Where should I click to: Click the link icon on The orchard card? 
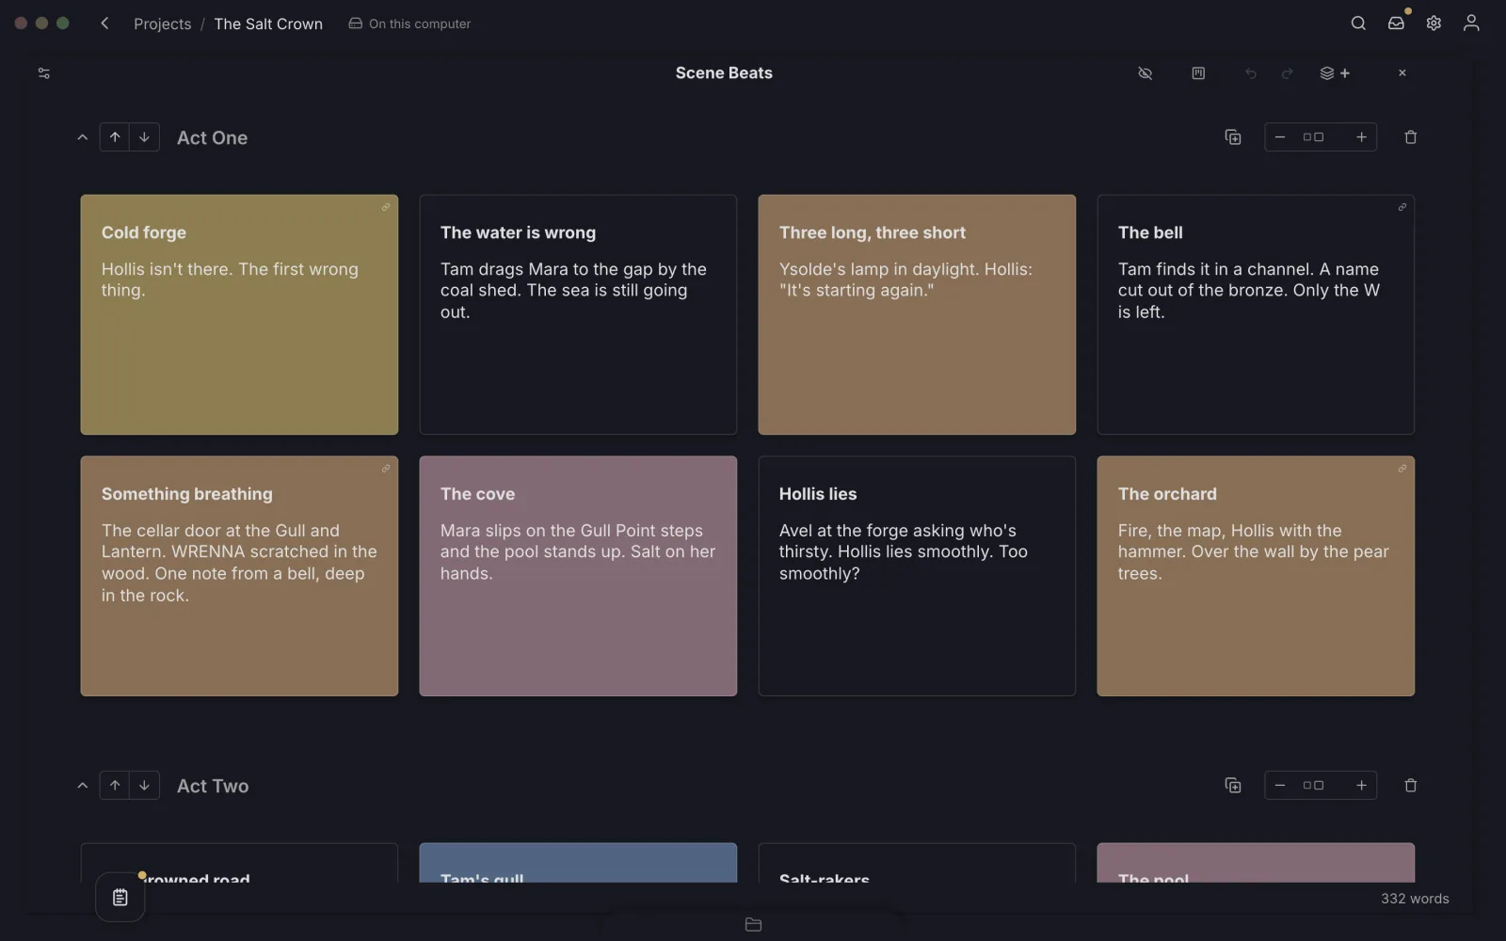tap(1402, 469)
